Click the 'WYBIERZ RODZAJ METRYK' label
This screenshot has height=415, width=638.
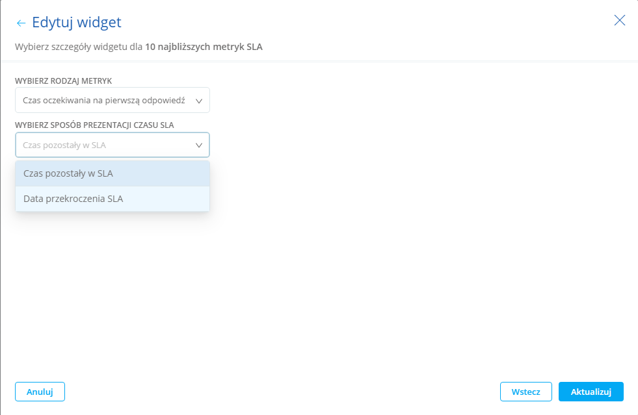click(64, 81)
